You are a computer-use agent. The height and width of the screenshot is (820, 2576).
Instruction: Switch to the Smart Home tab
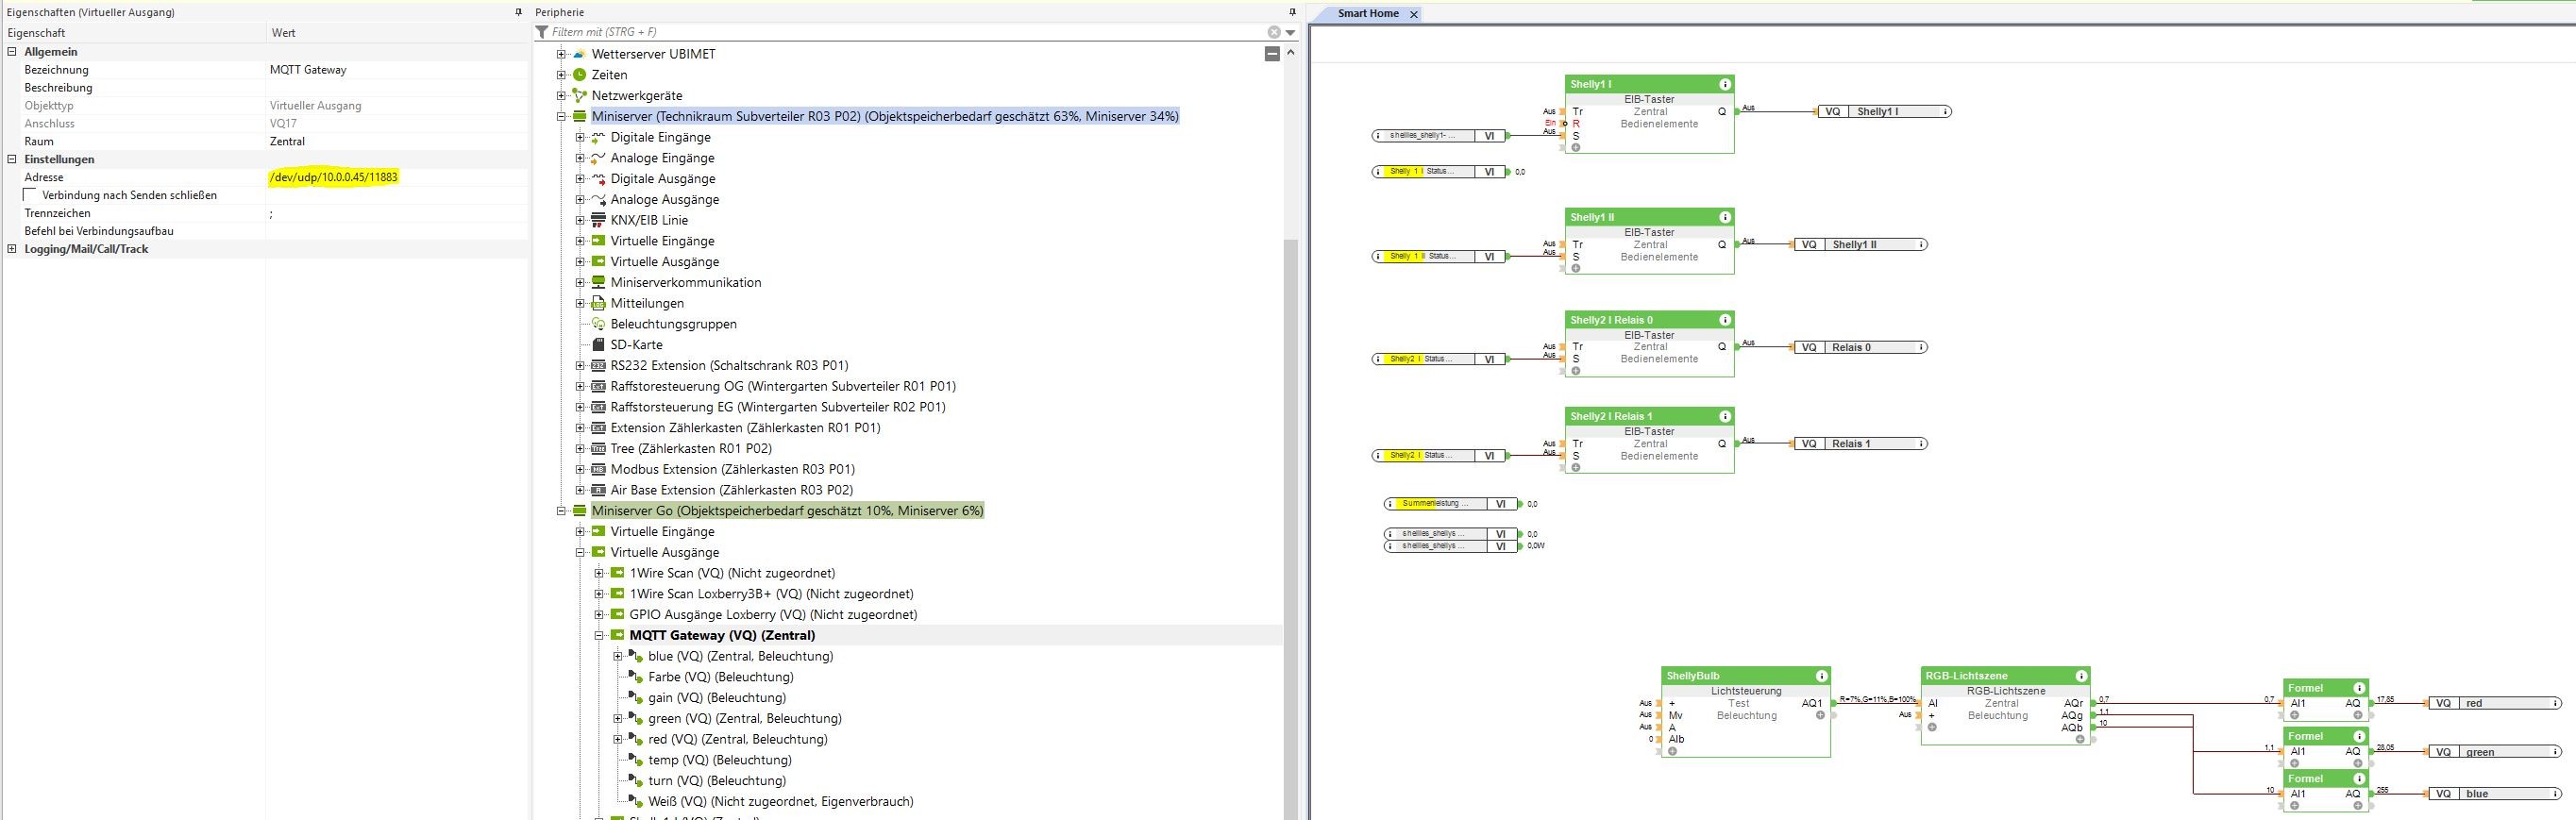point(1367,14)
